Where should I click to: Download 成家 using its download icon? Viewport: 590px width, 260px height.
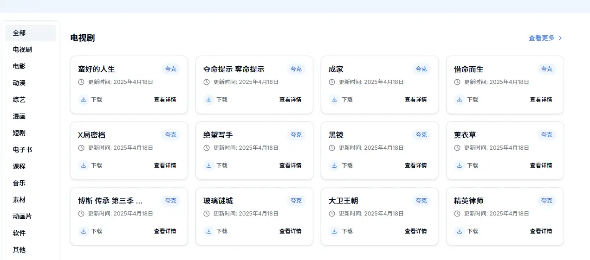coord(334,100)
